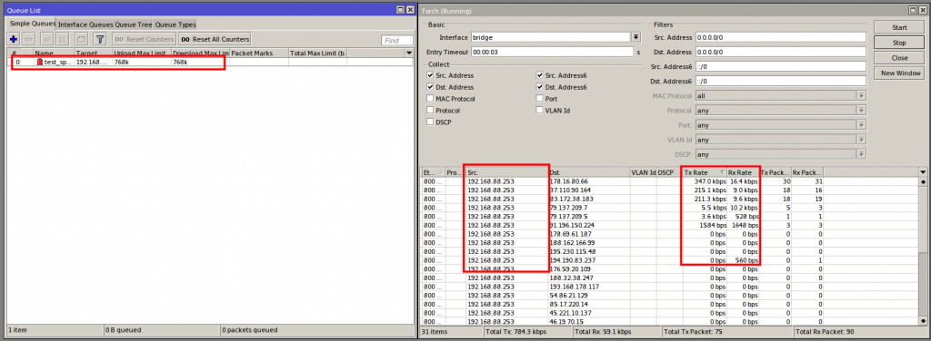This screenshot has height=341, width=931.
Task: Enable the Protocol collect checkbox
Action: point(430,110)
